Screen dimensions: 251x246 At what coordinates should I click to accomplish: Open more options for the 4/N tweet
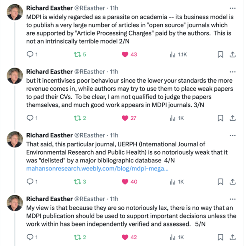[x=233, y=135]
